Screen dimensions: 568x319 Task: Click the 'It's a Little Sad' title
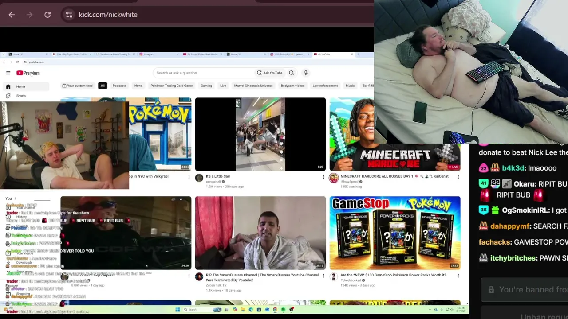point(218,176)
